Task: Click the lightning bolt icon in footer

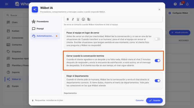Action: [x=33, y=101]
